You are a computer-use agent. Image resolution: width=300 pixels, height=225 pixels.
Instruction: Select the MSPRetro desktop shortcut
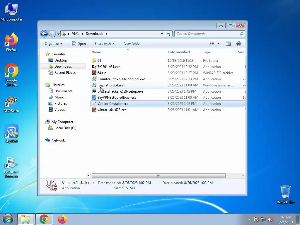click(11, 105)
